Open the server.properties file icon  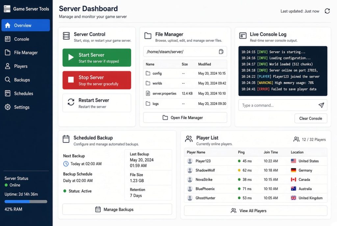(x=148, y=93)
